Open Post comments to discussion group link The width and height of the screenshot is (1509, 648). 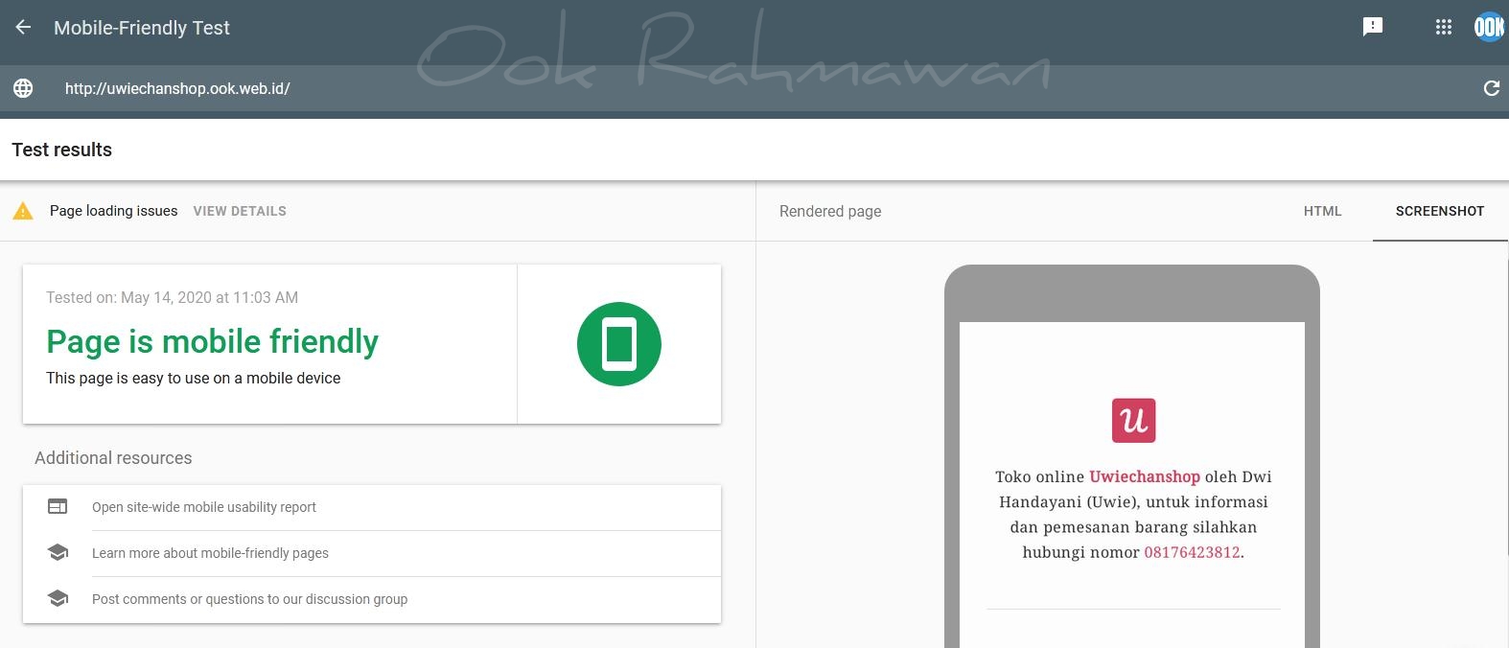click(x=249, y=599)
